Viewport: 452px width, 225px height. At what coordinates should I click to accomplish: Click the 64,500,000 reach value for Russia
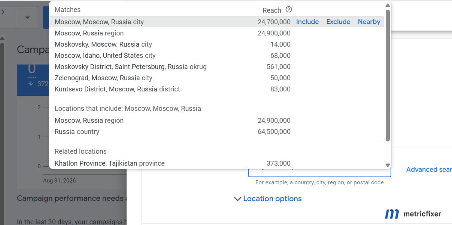pos(274,131)
